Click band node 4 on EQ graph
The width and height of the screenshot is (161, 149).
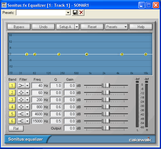pyautogui.click(x=87, y=54)
